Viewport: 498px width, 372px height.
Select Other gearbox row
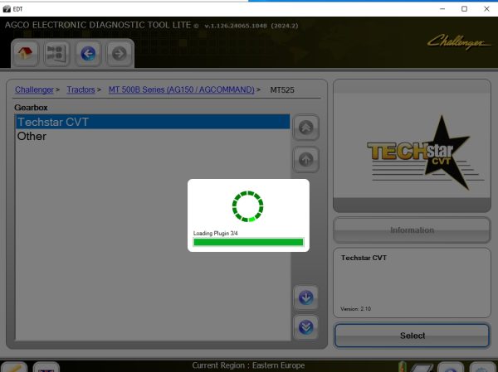[x=153, y=136]
